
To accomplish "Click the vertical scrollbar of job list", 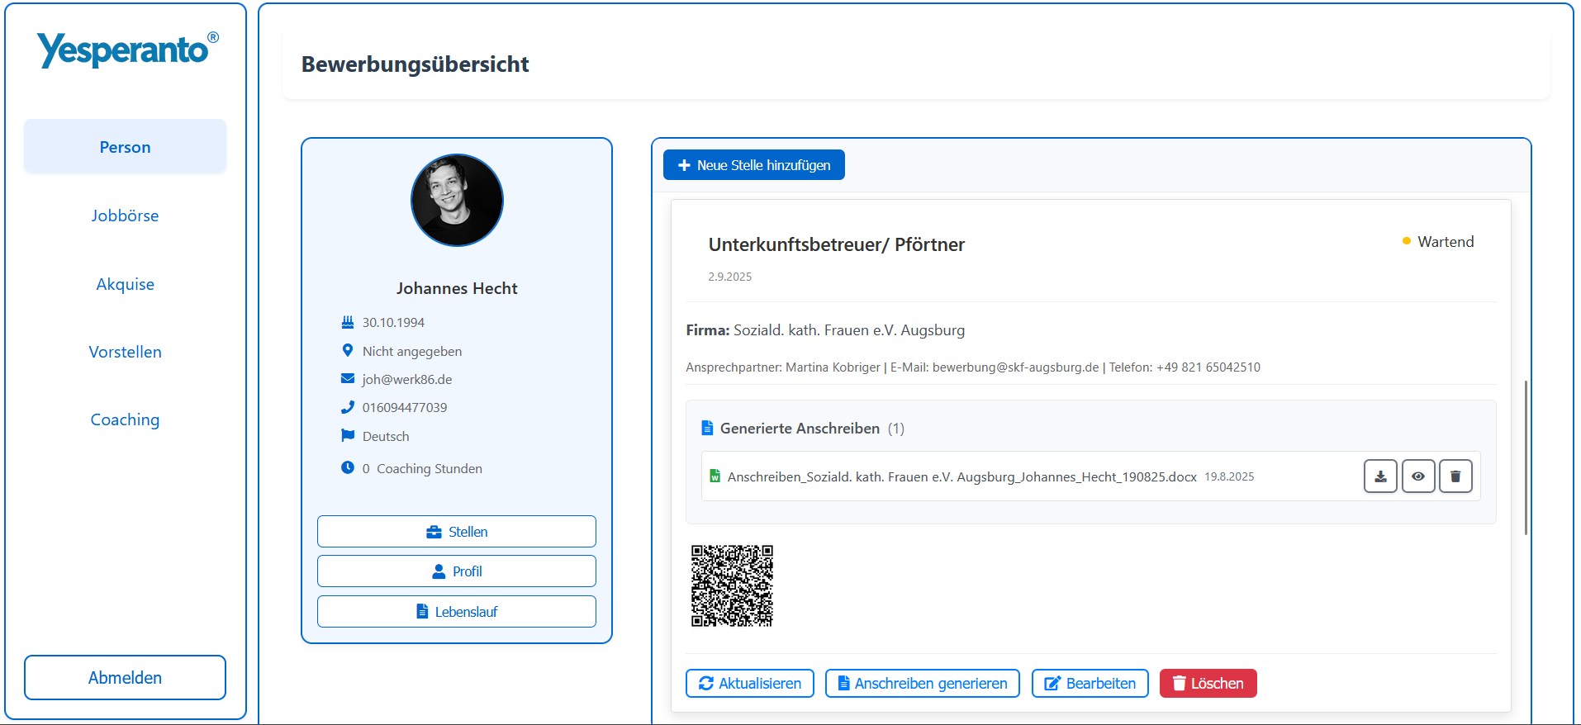I will [1526, 457].
